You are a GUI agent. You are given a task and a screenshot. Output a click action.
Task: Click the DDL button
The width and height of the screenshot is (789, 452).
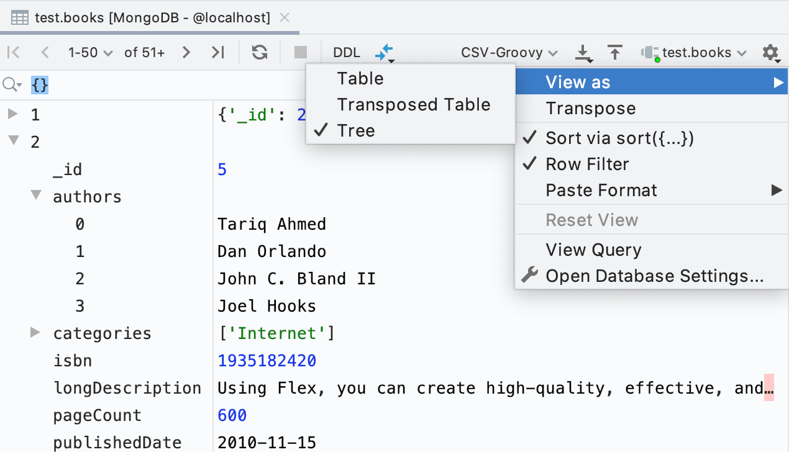346,53
